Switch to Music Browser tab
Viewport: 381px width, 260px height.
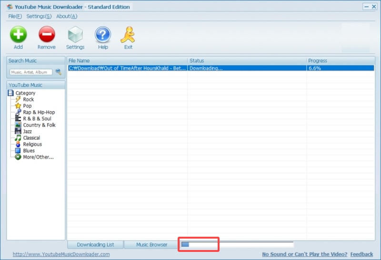point(151,244)
